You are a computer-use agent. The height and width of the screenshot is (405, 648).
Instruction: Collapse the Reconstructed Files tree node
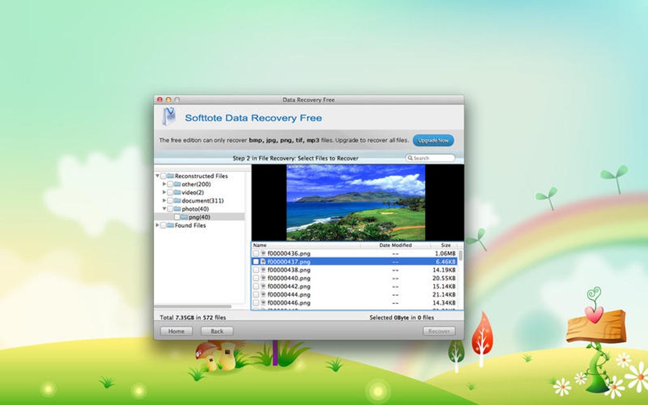[x=157, y=176]
